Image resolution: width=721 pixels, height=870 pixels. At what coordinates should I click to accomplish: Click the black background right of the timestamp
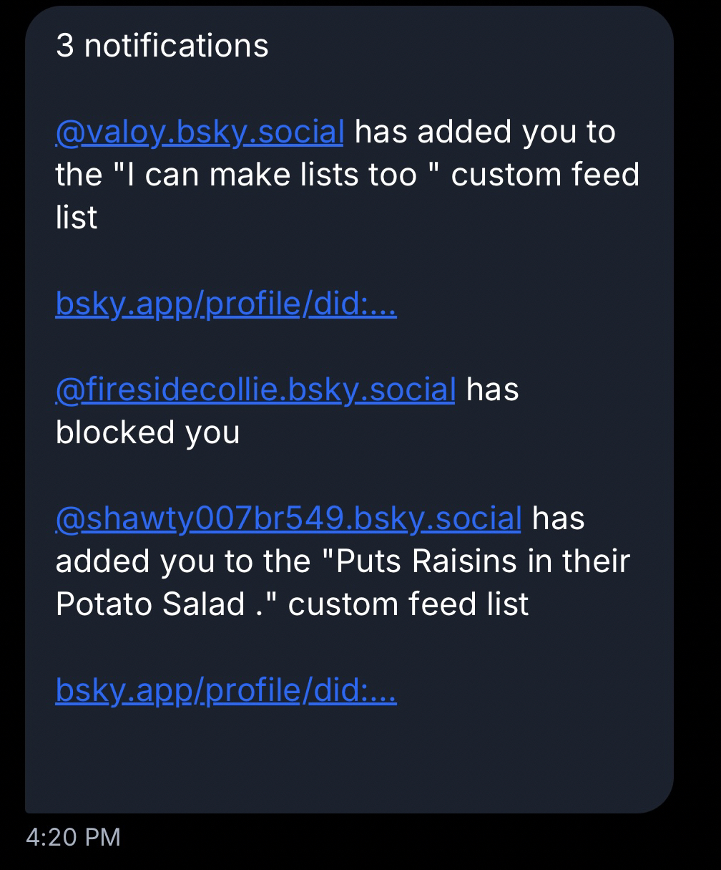pos(429,837)
